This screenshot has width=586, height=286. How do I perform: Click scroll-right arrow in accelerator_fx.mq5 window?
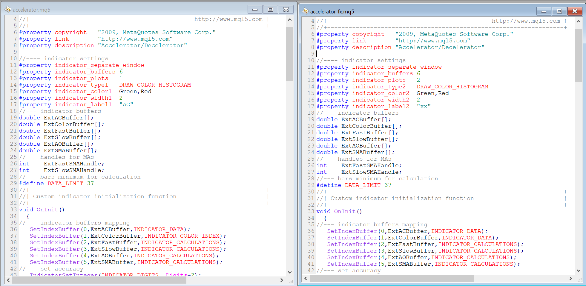pyautogui.click(x=570, y=278)
